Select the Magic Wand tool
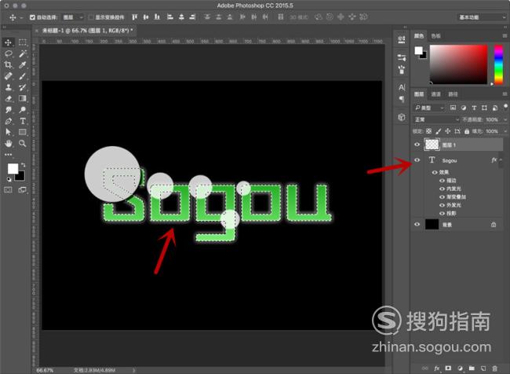The width and height of the screenshot is (510, 374). [23, 53]
